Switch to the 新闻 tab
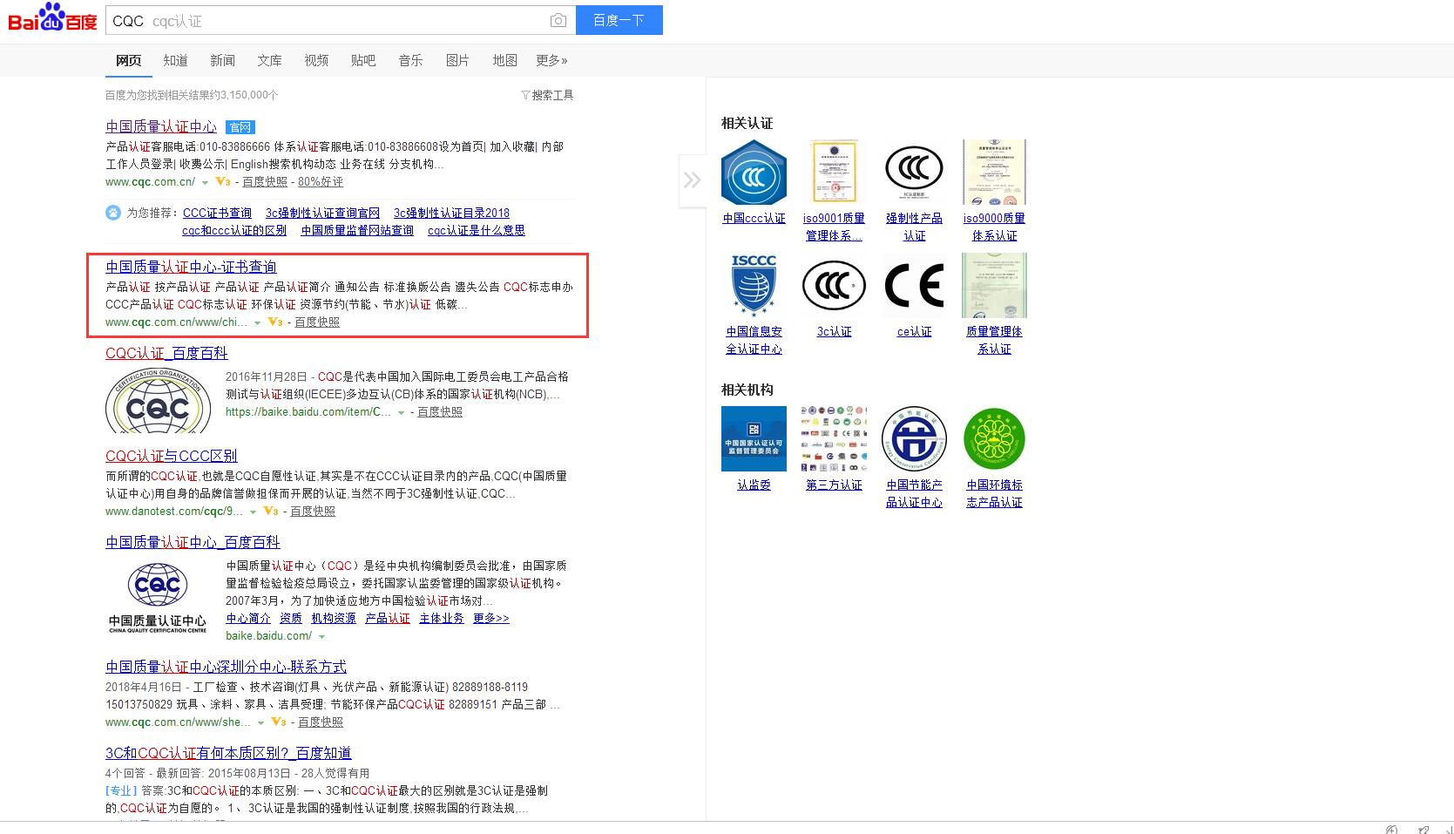The height and width of the screenshot is (834, 1454). 222,60
